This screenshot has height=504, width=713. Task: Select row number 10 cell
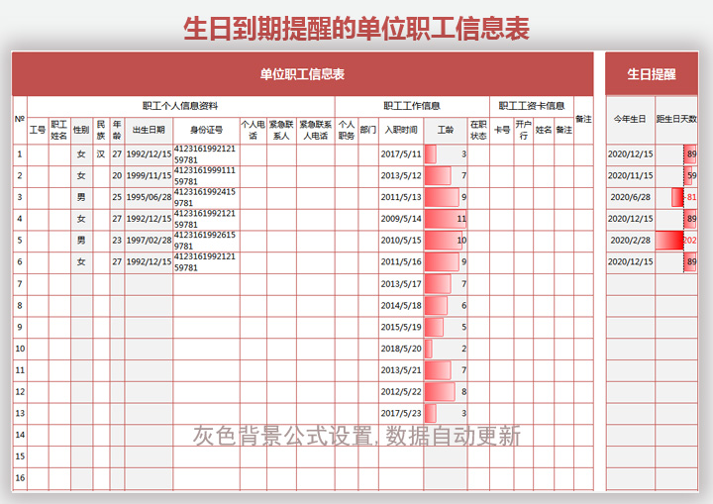tap(20, 349)
